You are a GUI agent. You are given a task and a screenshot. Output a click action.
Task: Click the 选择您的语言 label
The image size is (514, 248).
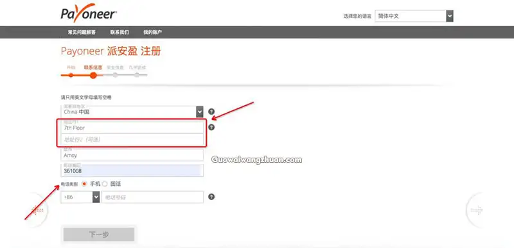pos(357,16)
